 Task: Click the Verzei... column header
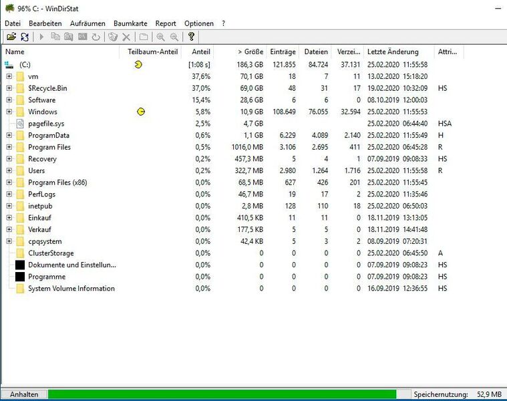(348, 51)
